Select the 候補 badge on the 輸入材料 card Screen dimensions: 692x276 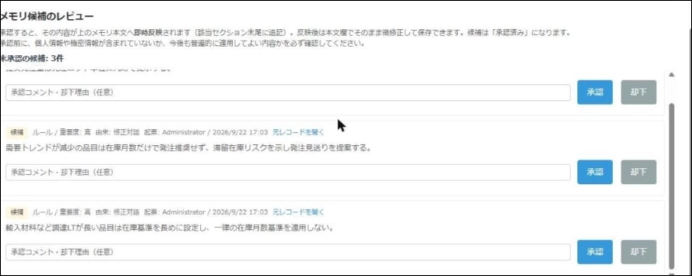[17, 212]
